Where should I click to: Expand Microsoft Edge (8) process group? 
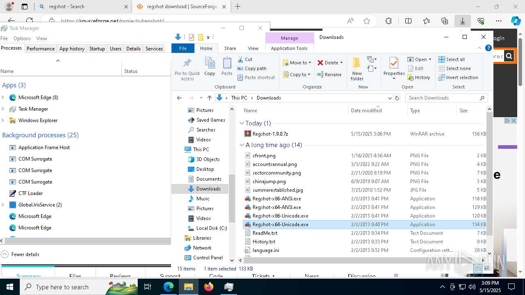pyautogui.click(x=3, y=98)
